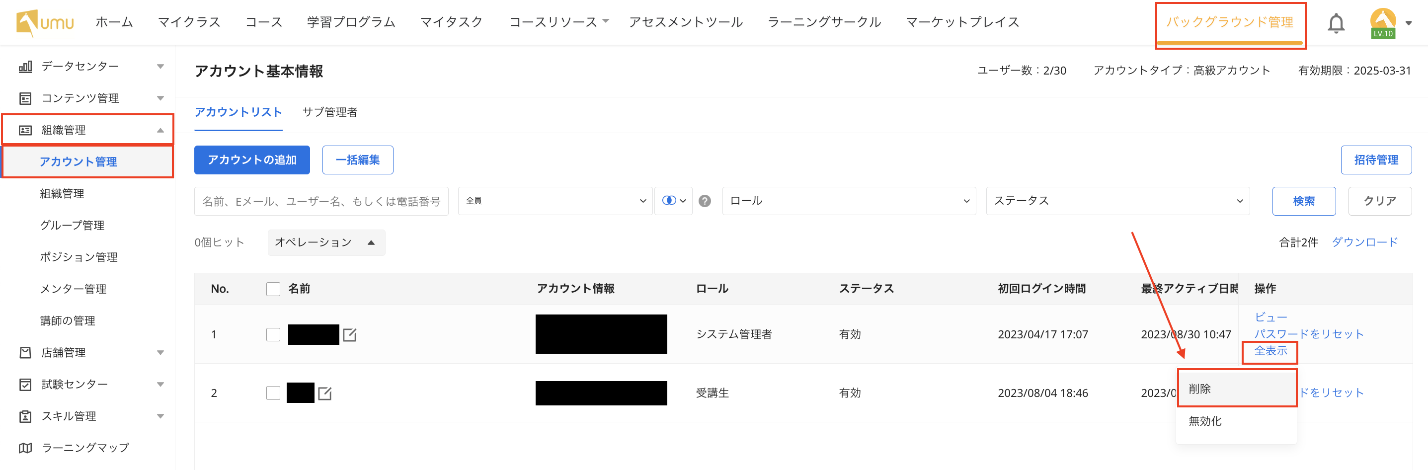The height and width of the screenshot is (470, 1428).
Task: Toggle the select-all checkbox in table header
Action: click(273, 289)
